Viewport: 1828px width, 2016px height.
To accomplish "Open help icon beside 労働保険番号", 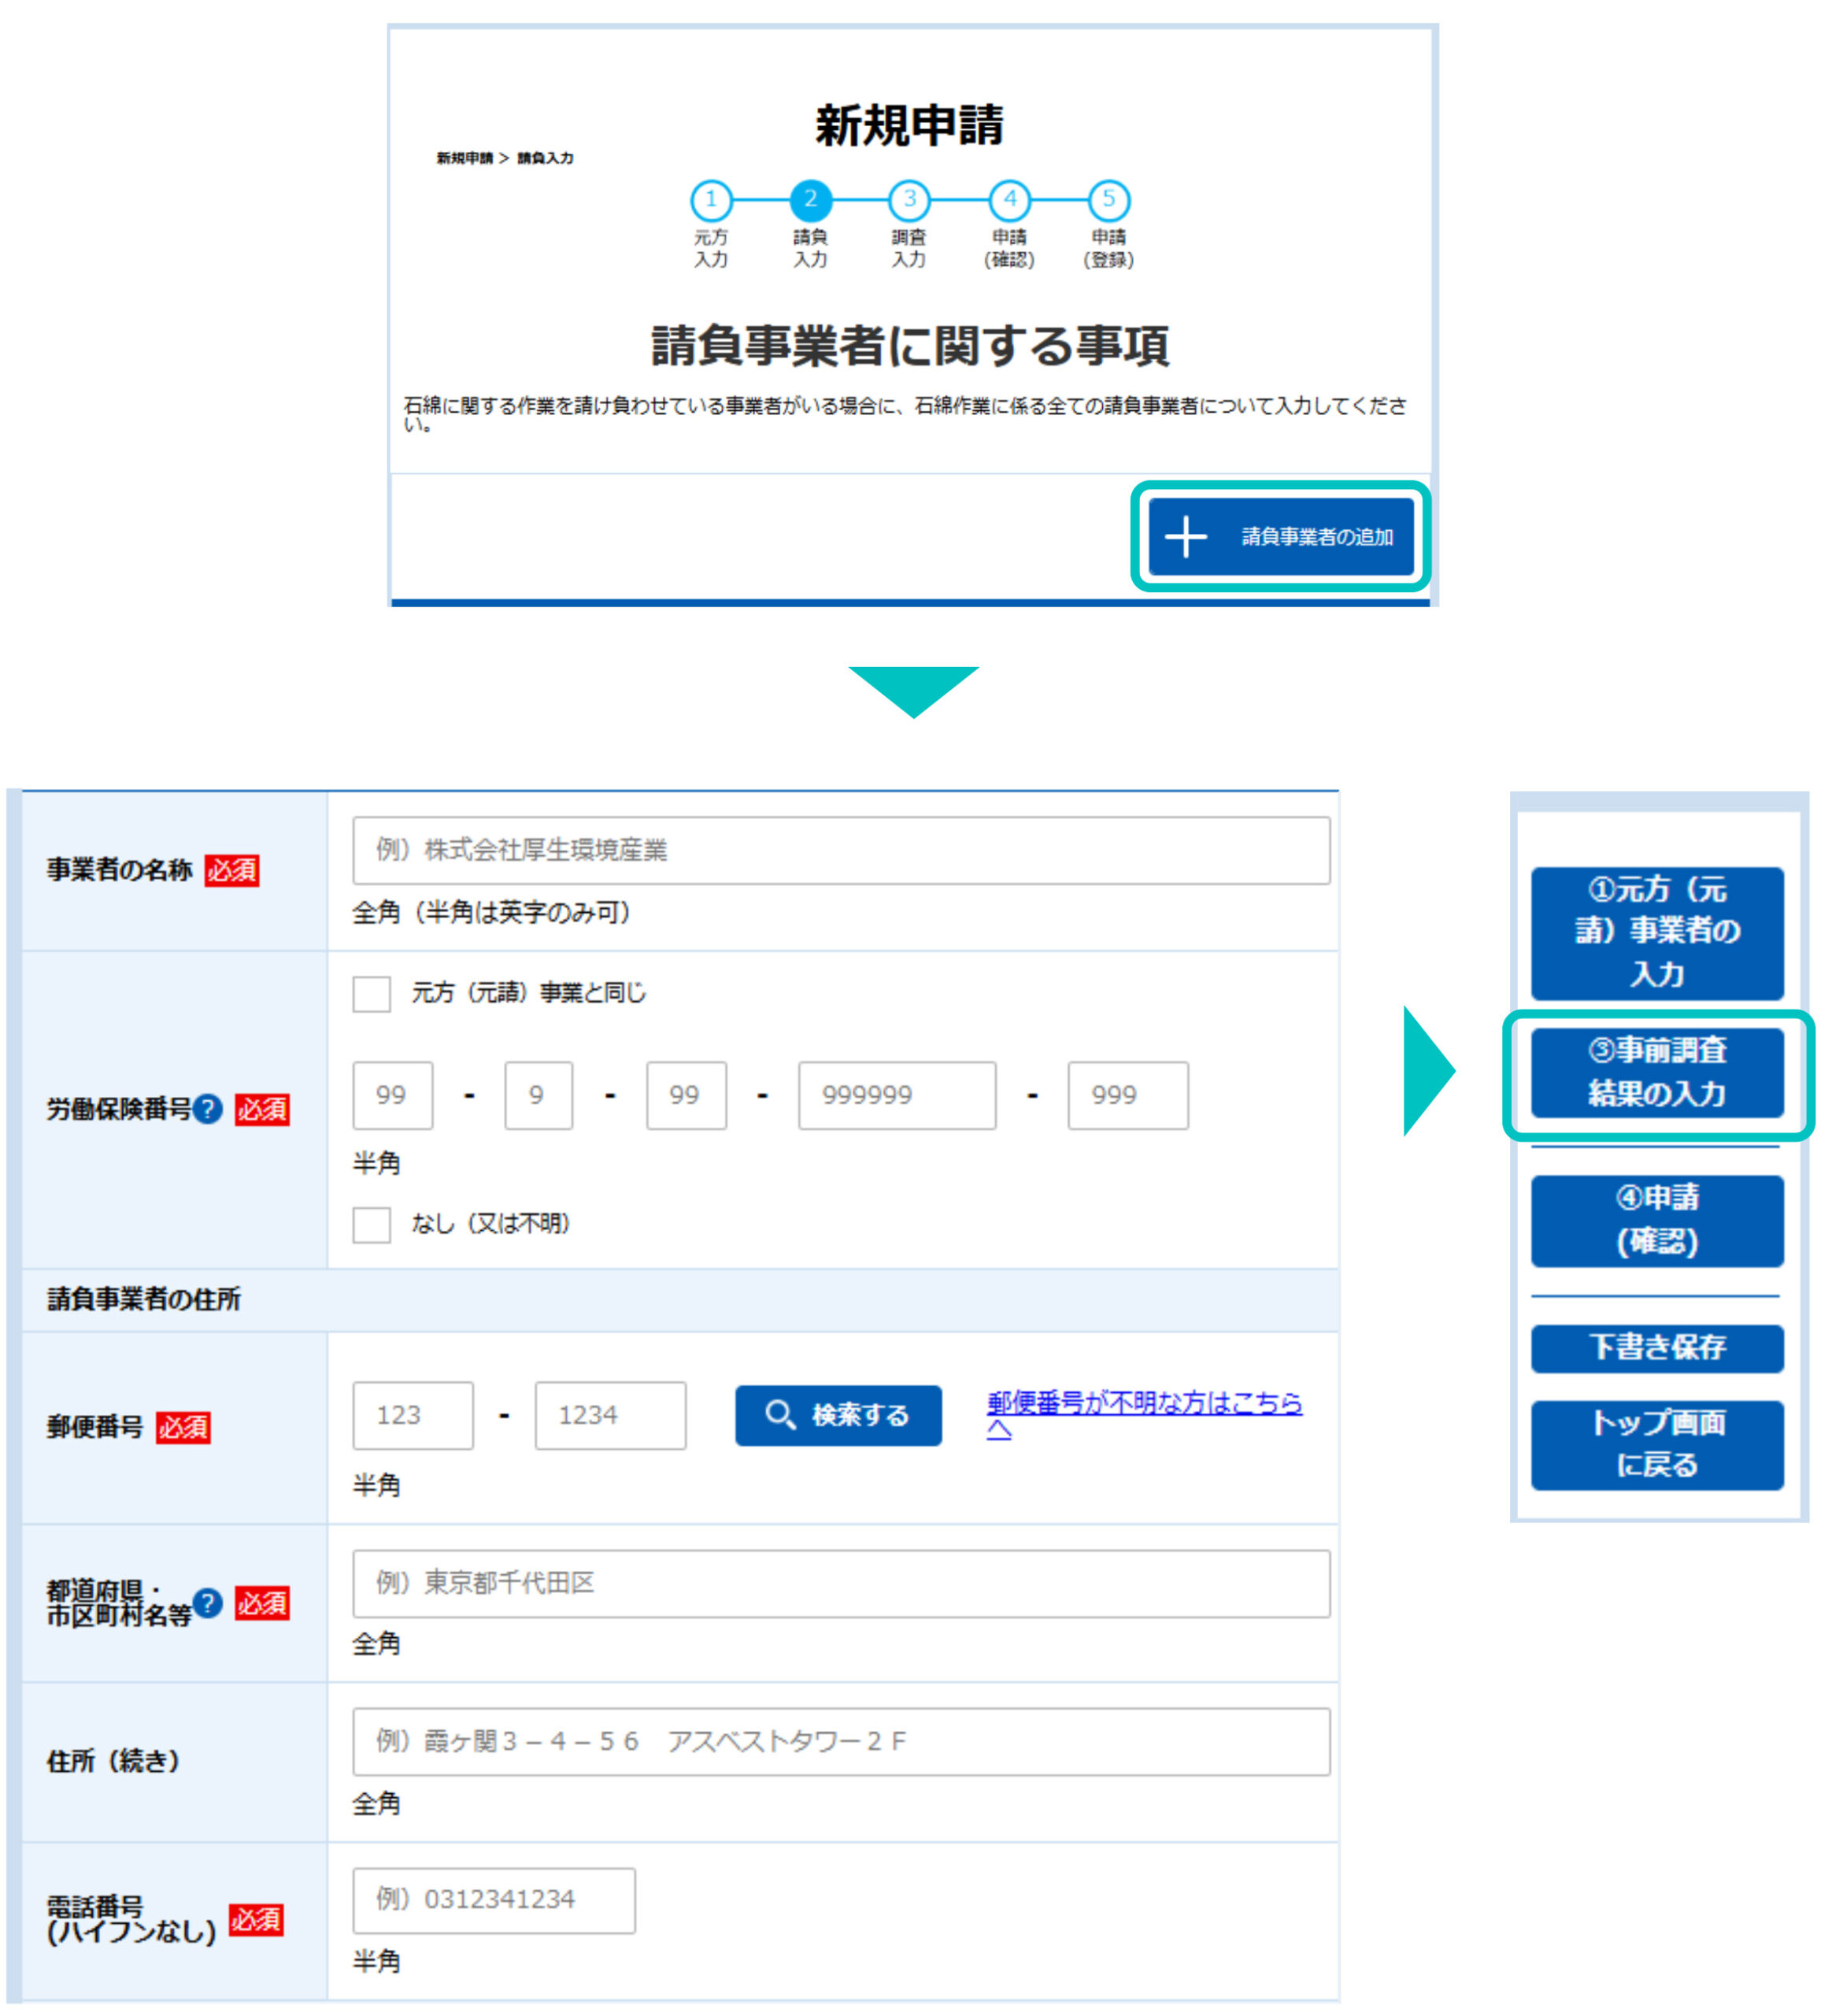I will (208, 1109).
